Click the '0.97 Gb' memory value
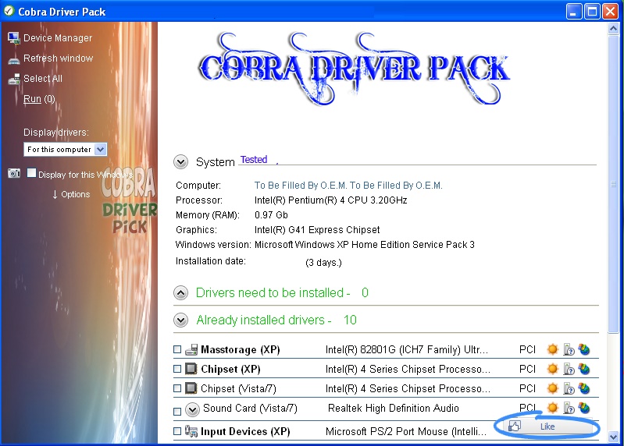Viewport: 624px width, 446px height. pyautogui.click(x=271, y=215)
